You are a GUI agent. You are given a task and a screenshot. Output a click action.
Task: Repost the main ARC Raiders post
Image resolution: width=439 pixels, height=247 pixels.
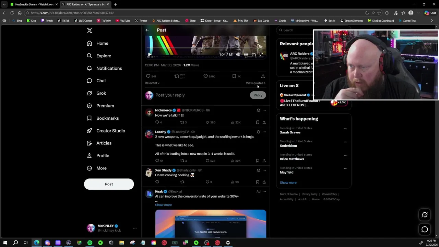pos(177,76)
